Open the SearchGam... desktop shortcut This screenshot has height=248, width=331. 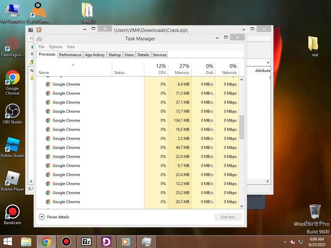(37, 13)
